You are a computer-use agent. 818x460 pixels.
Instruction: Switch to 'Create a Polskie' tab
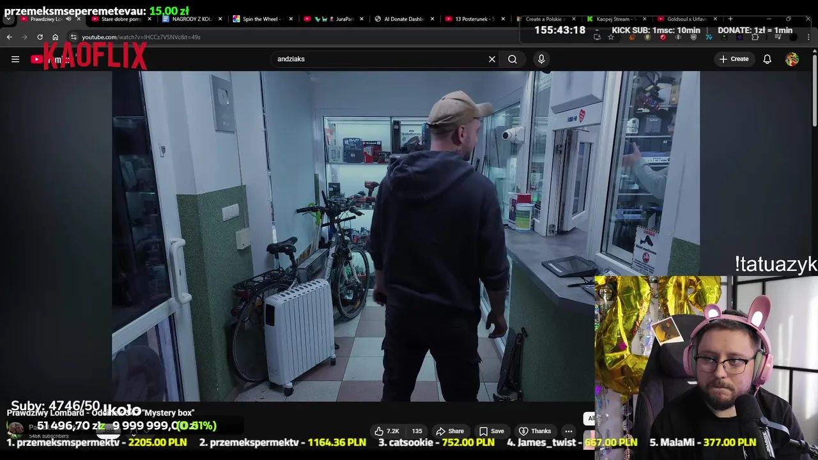pos(544,19)
